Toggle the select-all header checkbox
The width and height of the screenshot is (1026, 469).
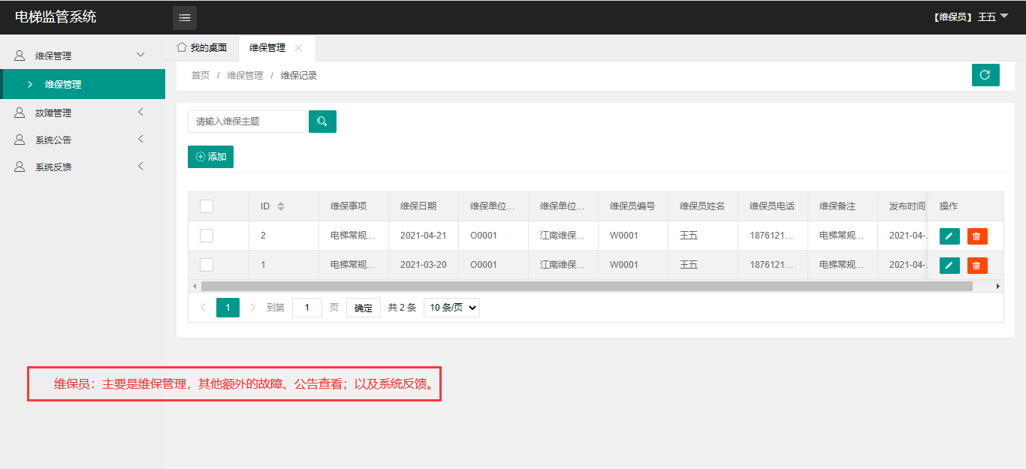tap(207, 206)
